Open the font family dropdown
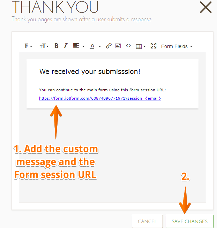Screen dimensions: 217x228 pyautogui.click(x=28, y=46)
